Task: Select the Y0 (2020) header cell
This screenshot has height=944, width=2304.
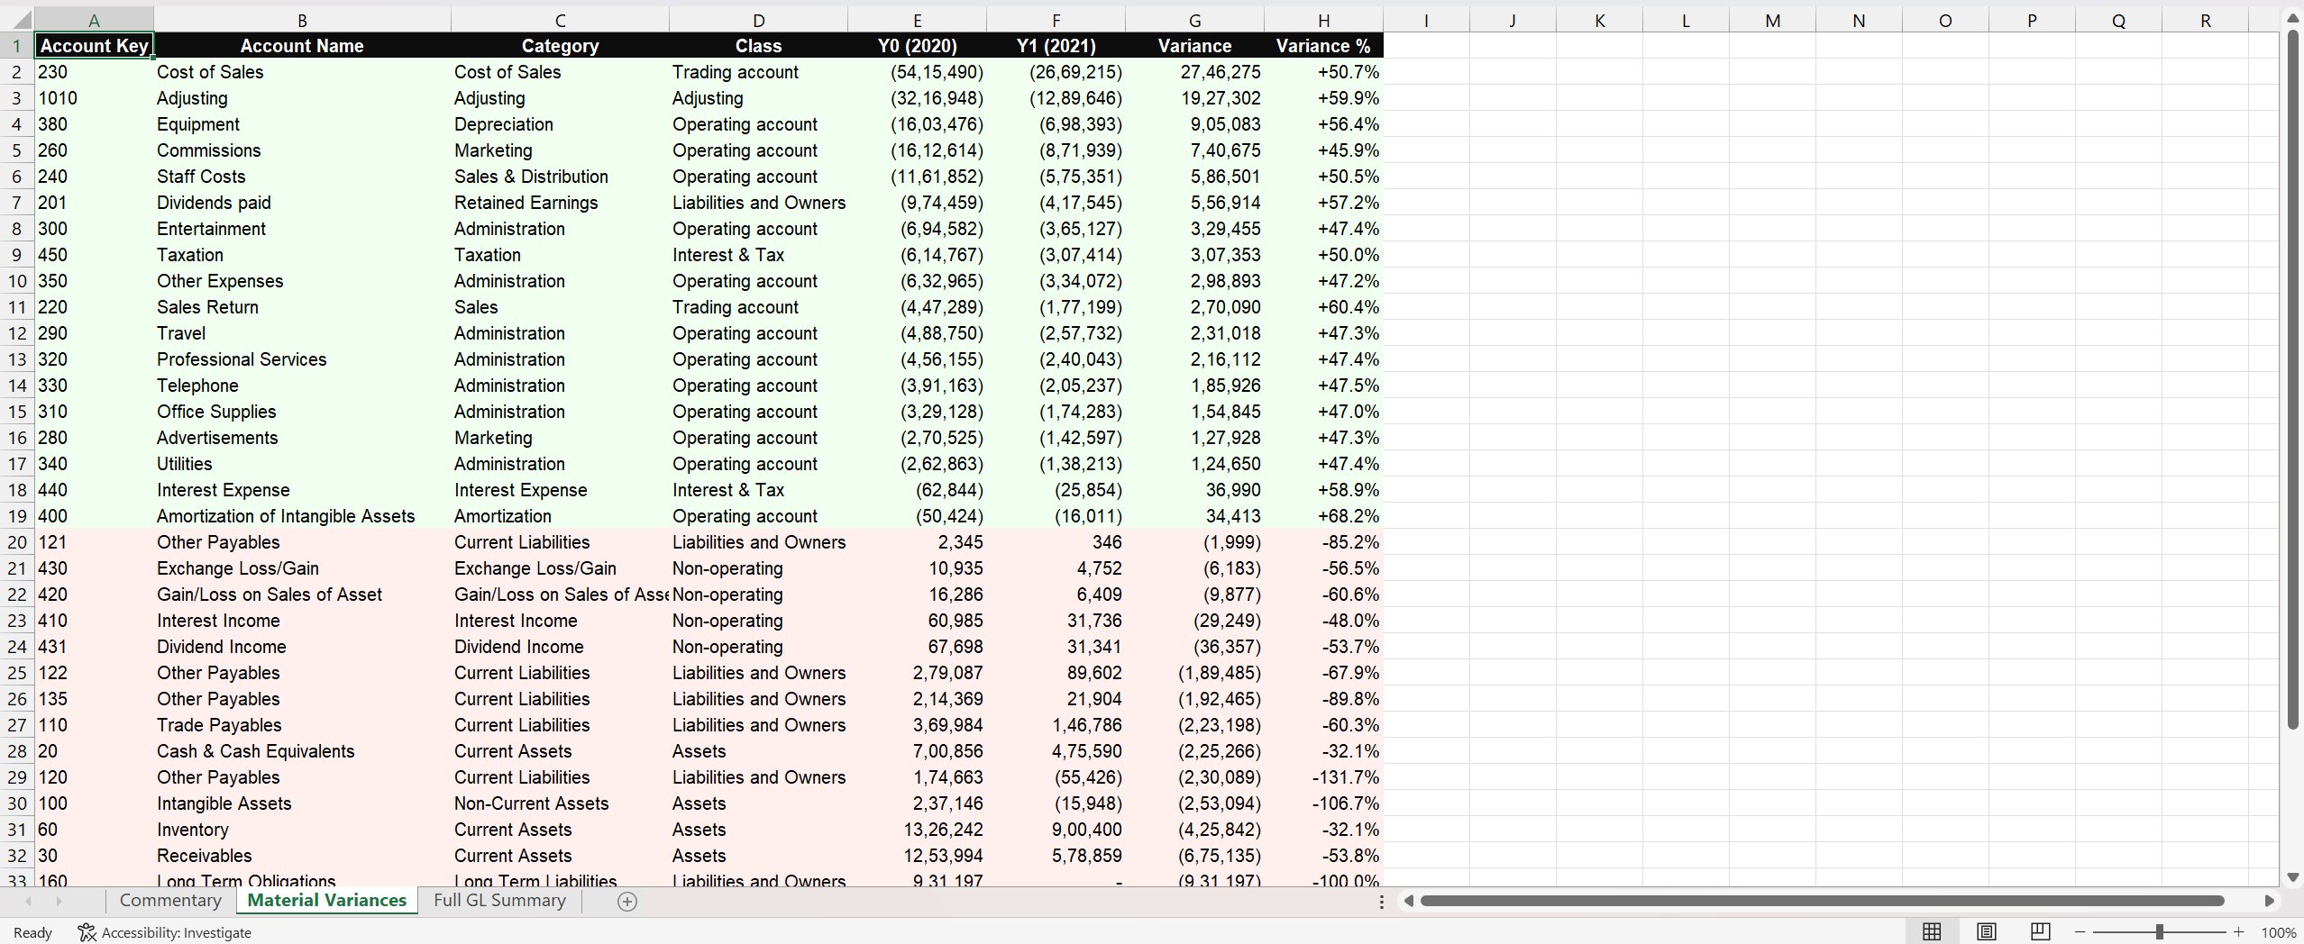Action: click(x=917, y=46)
